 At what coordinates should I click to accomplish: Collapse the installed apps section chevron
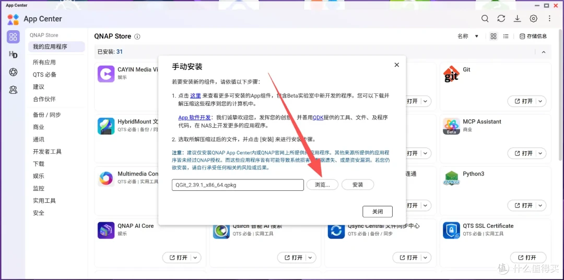(x=544, y=52)
